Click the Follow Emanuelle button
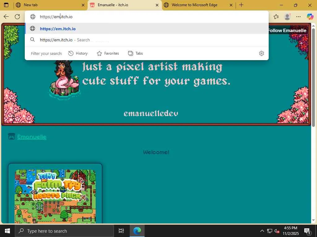 tap(287, 31)
